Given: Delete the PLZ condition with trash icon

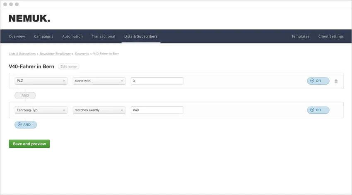Looking at the screenshot, I should 336,81.
